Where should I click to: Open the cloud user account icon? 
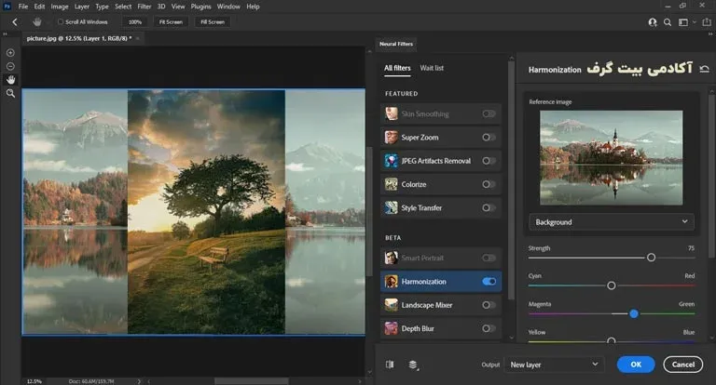pyautogui.click(x=653, y=22)
